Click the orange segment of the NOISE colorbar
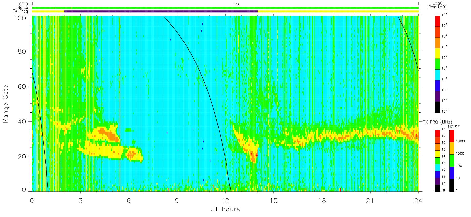The height and width of the screenshot is (217, 471). pos(452,149)
